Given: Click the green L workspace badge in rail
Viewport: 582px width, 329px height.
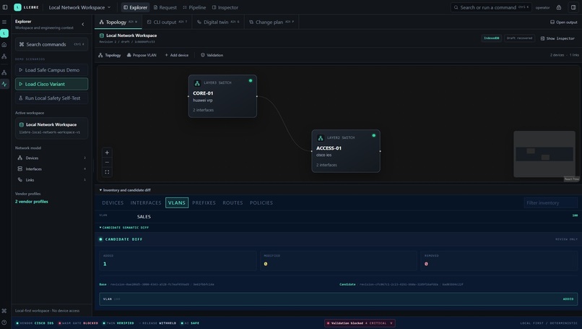Looking at the screenshot, I should pos(4,33).
